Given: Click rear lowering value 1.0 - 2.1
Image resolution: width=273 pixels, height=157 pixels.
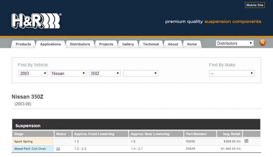Looking at the screenshot, I should point(137,149).
